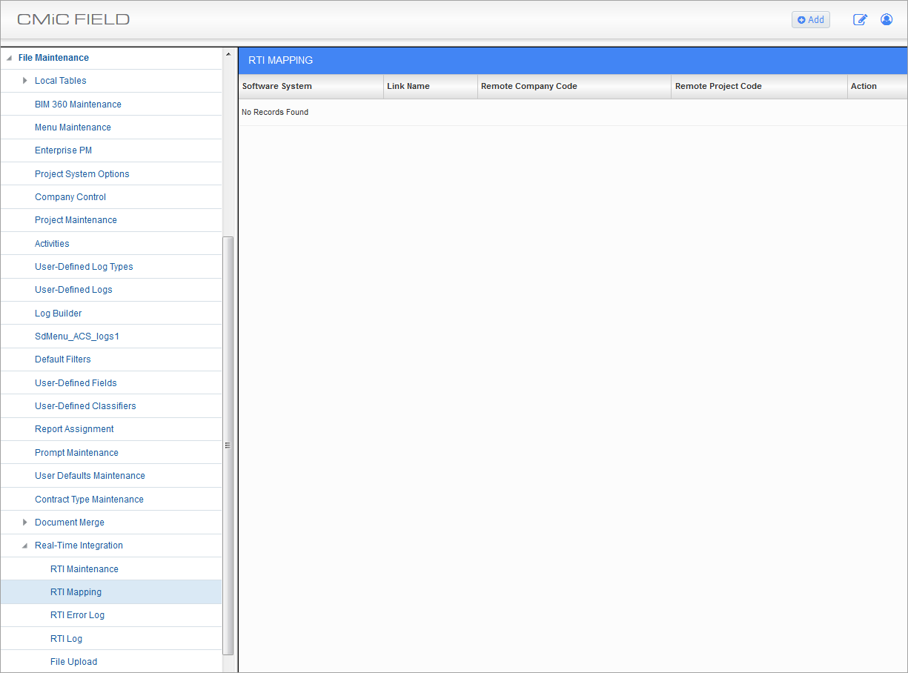Open the user profile icon
Viewport: 908px width, 673px height.
pos(887,19)
